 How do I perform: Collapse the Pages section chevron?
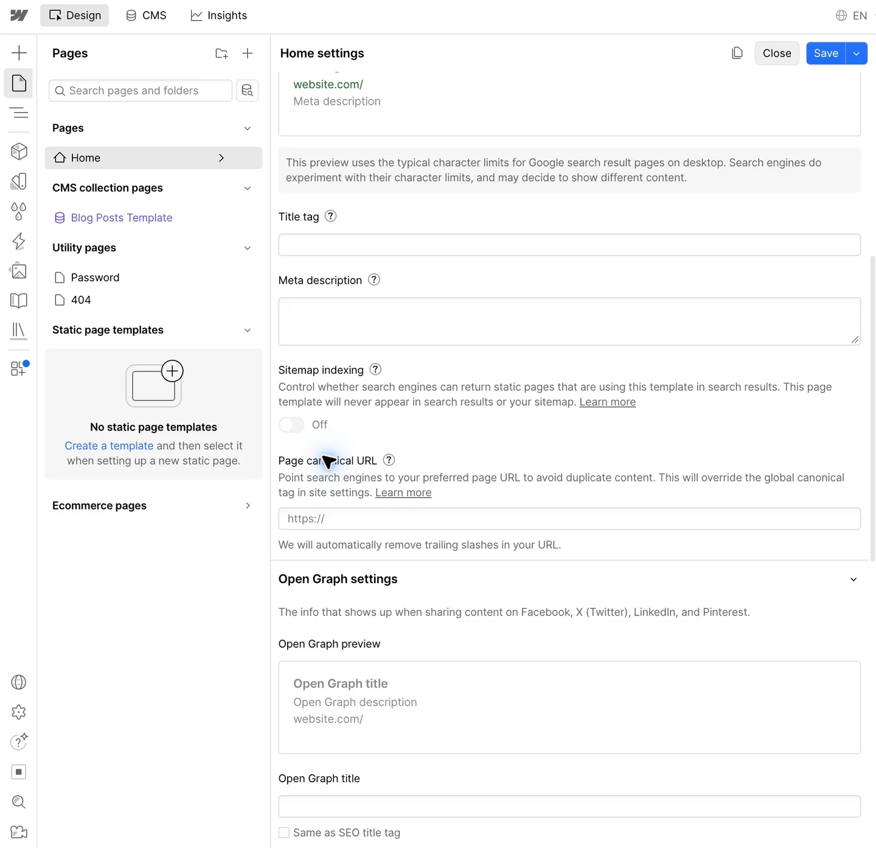[248, 128]
